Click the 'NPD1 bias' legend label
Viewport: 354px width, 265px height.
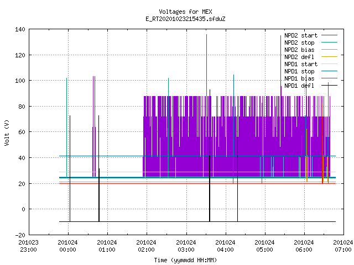299,78
